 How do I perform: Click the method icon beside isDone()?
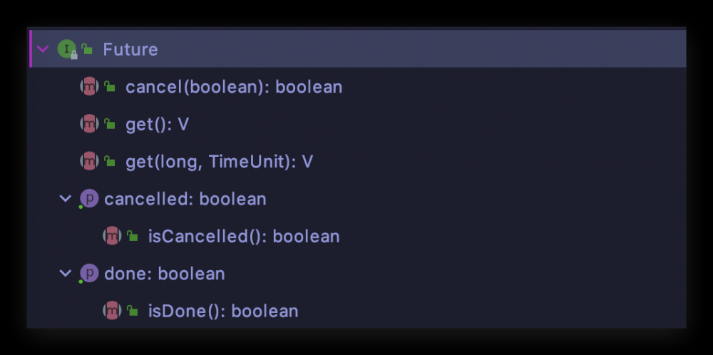point(112,311)
